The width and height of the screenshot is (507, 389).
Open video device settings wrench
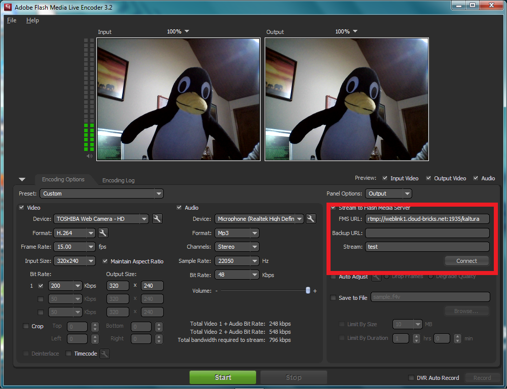[x=157, y=219]
